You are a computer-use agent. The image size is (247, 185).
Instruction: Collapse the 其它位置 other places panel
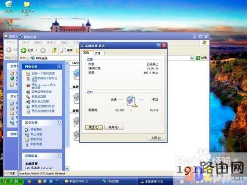point(59,122)
